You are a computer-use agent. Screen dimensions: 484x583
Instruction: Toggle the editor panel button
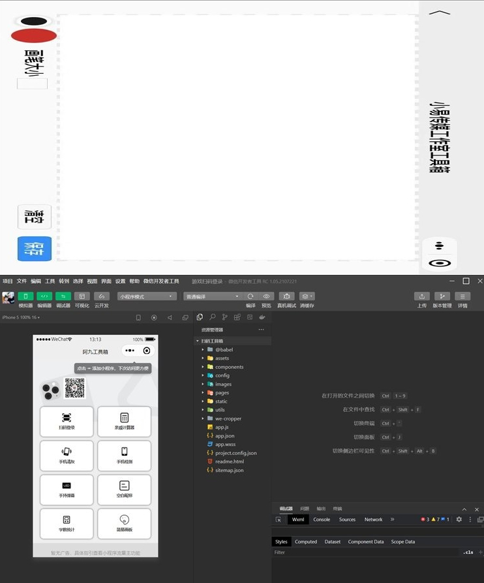[x=44, y=296]
